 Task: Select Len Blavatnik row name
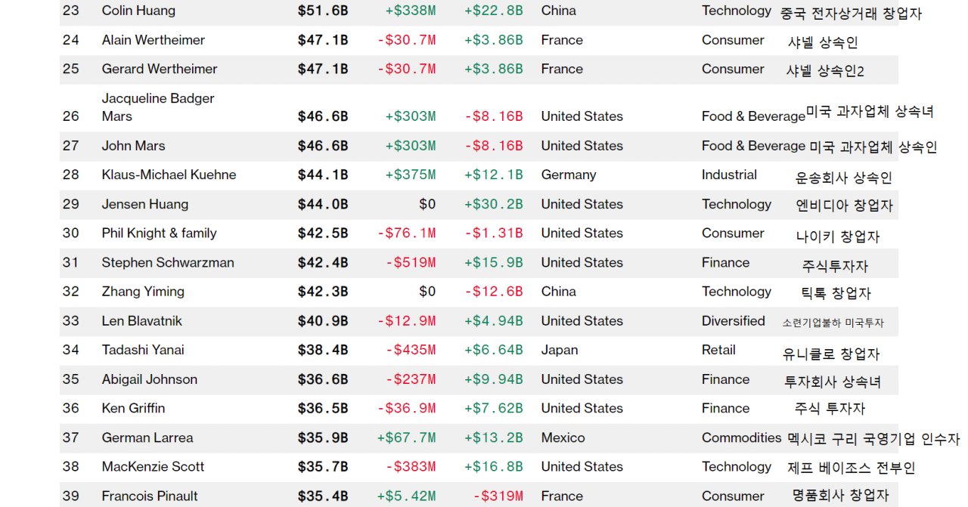141,321
